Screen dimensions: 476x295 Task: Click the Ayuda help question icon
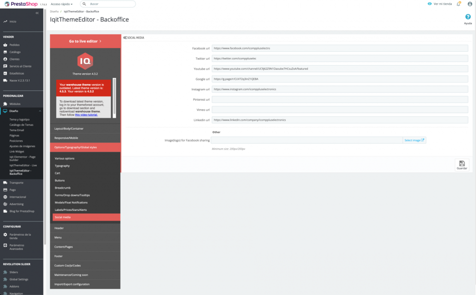click(468, 17)
